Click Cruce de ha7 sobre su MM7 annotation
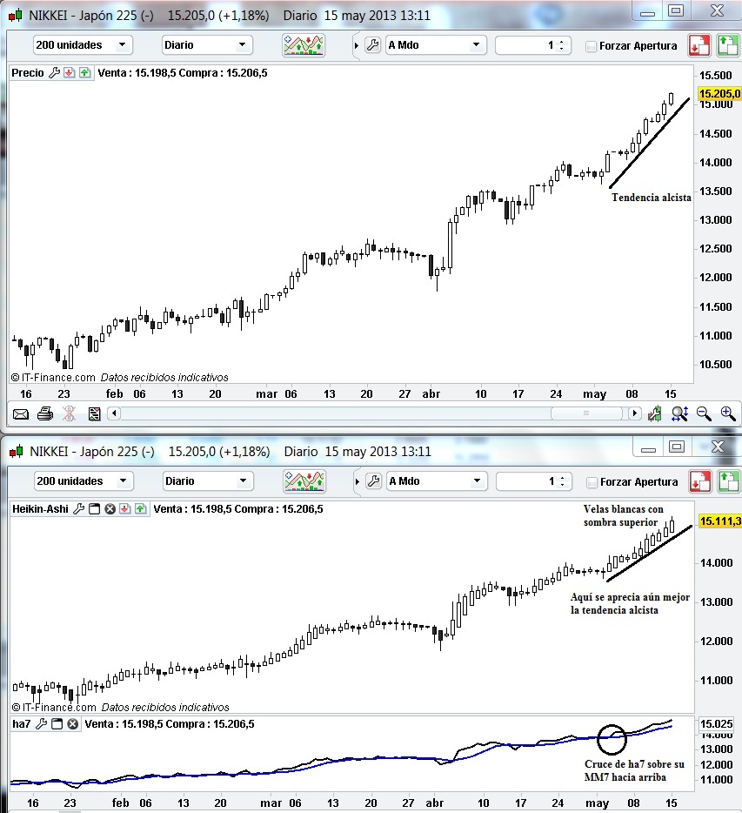Screen dimensions: 742x813 [x=634, y=770]
